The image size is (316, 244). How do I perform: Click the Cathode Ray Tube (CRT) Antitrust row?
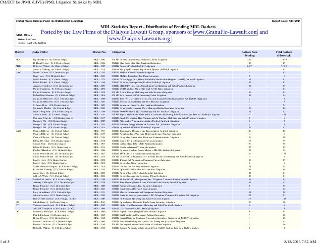158,144
